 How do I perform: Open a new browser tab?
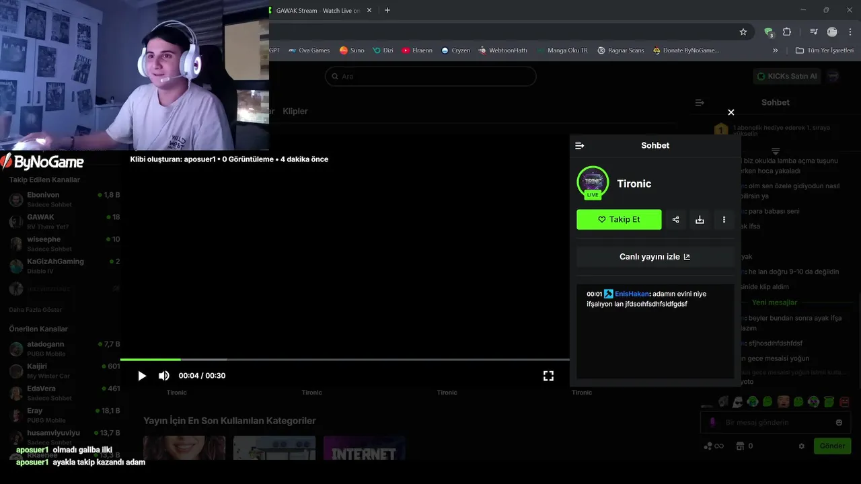coord(387,10)
